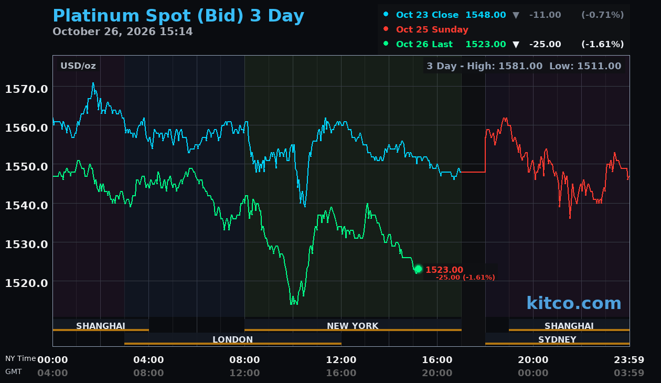The height and width of the screenshot is (383, 661).
Task: Click 'Oct 25 Sunday' legend label
Action: pyautogui.click(x=432, y=29)
